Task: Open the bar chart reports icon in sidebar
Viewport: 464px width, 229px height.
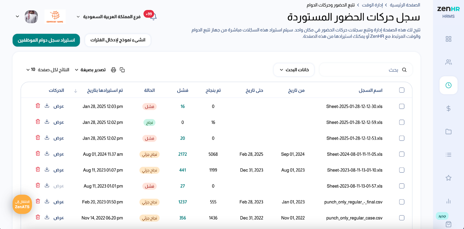Action: click(448, 201)
